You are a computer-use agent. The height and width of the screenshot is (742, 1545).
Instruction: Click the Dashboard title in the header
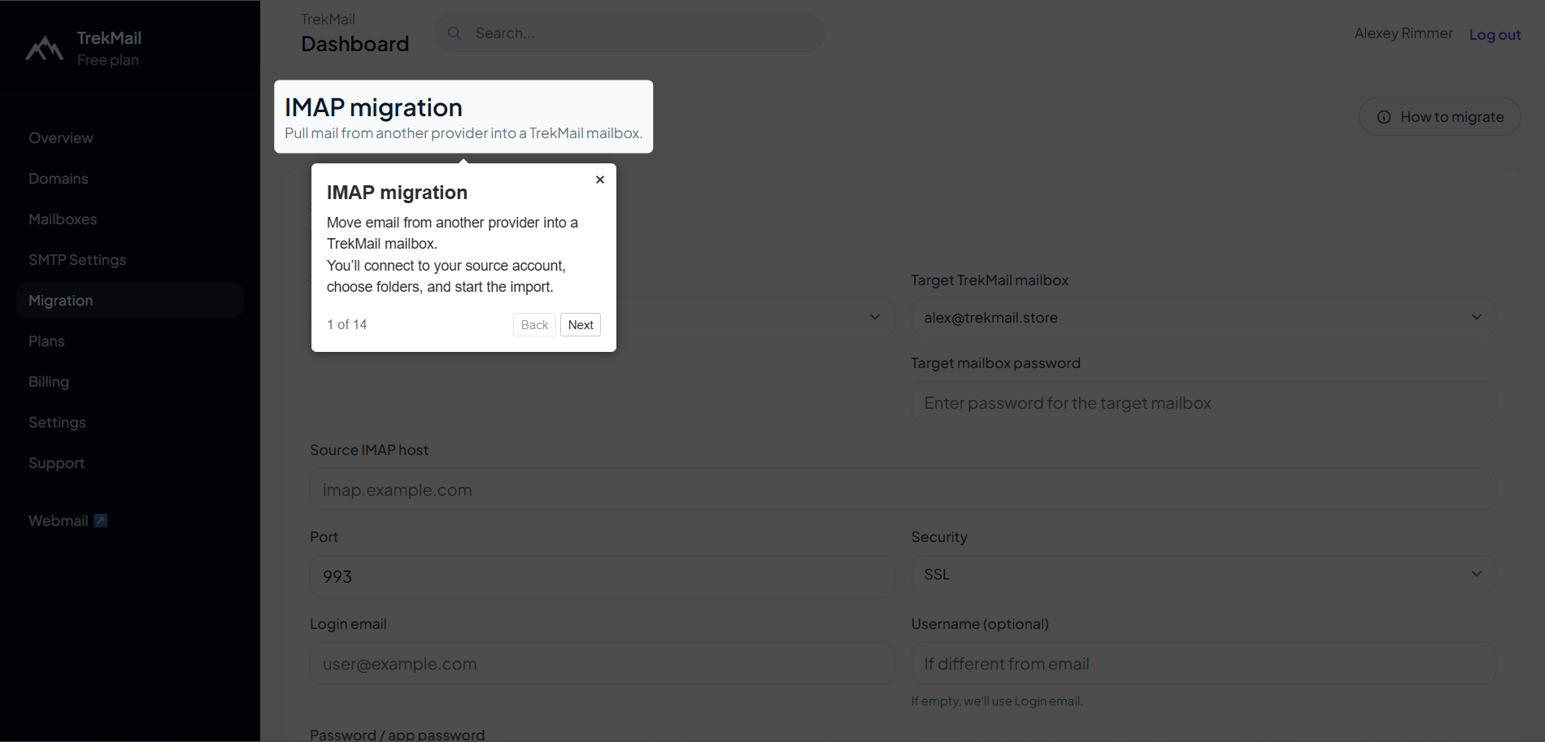pyautogui.click(x=355, y=44)
